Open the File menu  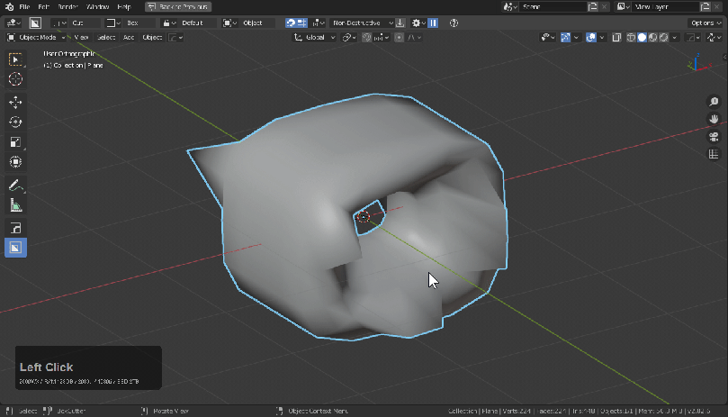(x=24, y=6)
